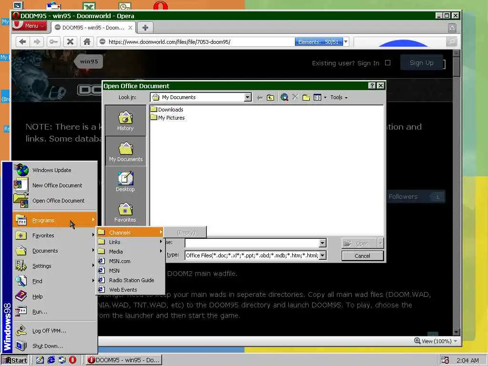The image size is (488, 366).
Task: Select Radio Station Guide entry
Action: [130, 280]
